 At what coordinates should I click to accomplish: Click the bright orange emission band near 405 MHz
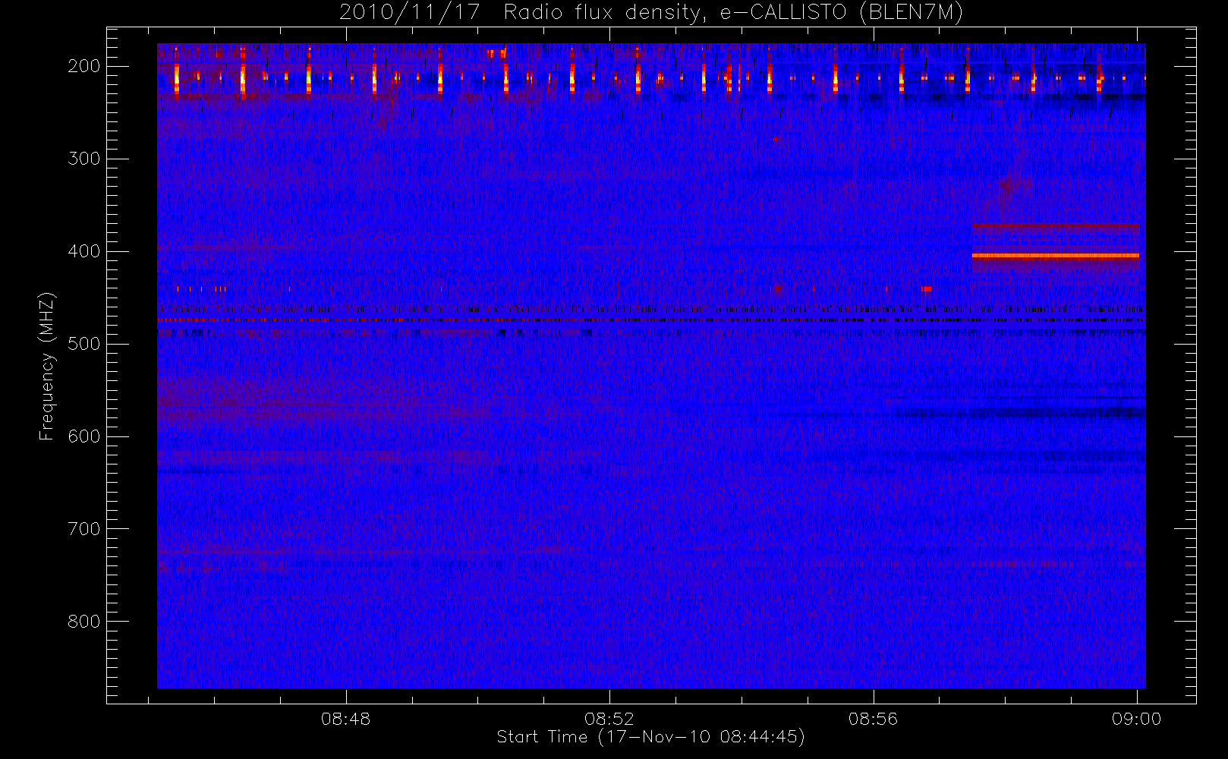[x=1056, y=256]
